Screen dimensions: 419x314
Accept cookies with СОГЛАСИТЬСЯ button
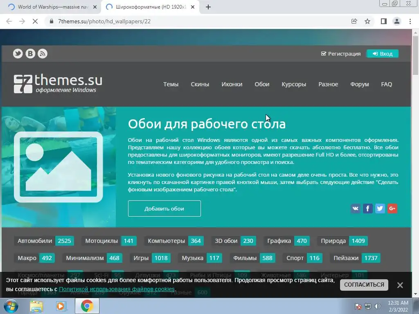[364, 285]
